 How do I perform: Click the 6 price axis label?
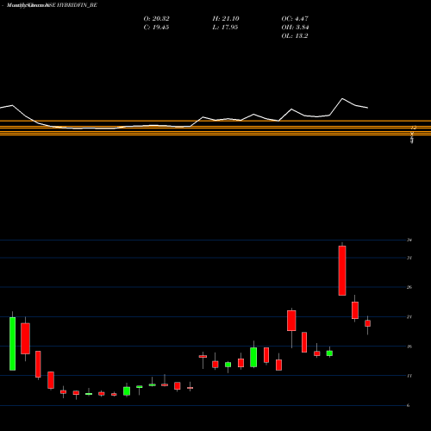coord(408,405)
